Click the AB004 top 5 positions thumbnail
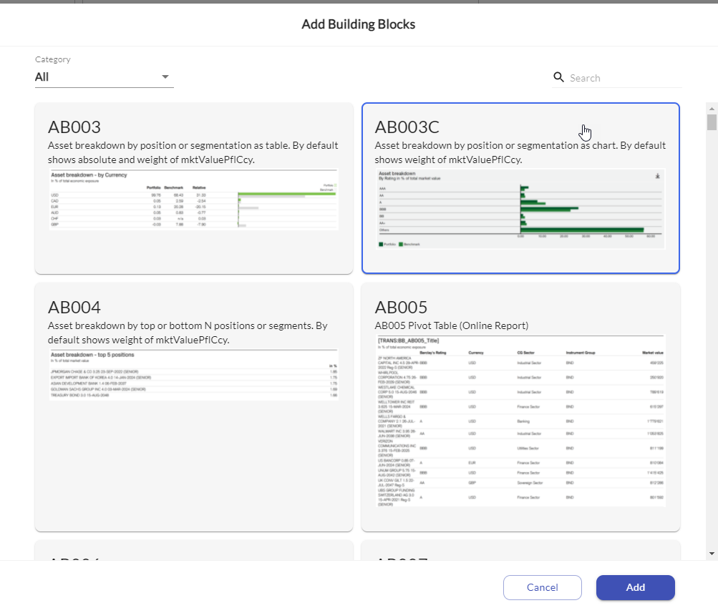This screenshot has width=718, height=613. click(x=193, y=375)
